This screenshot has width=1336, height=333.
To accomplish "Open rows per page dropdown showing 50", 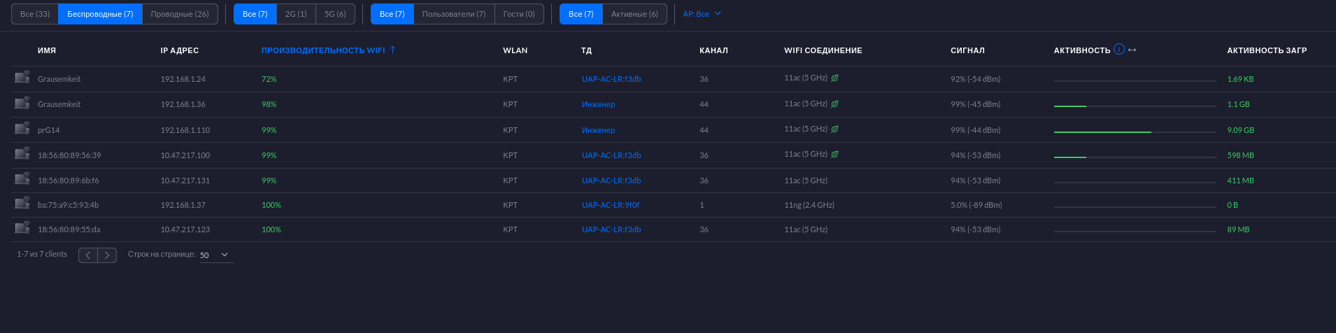I will [x=215, y=255].
